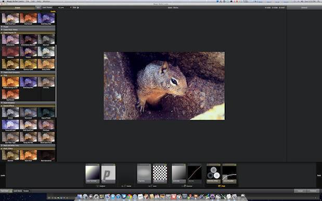Open the Window menu
This screenshot has height=201, width=322.
click(x=46, y=1)
